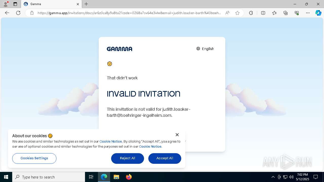Open File Explorer from taskbar
Image resolution: width=324 pixels, height=182 pixels.
116,177
